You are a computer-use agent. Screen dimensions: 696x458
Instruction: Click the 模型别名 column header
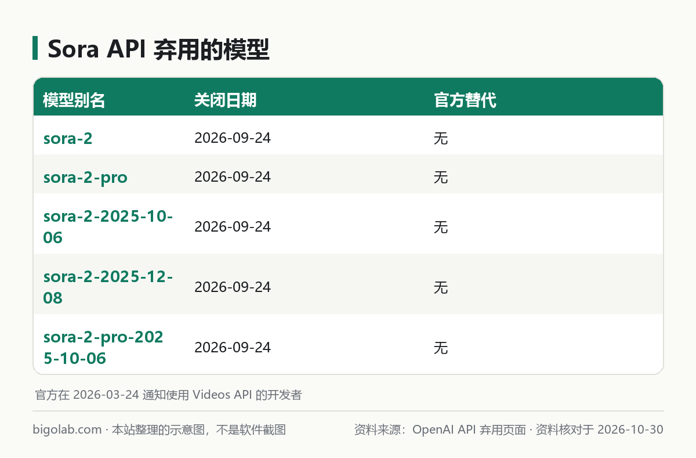[x=74, y=100]
